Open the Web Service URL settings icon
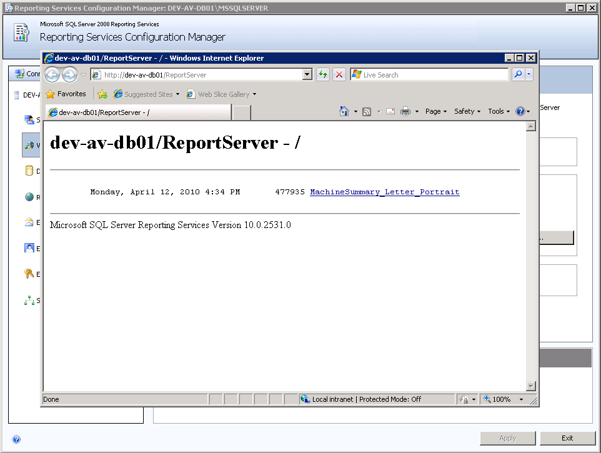The image size is (601, 453). [30, 144]
